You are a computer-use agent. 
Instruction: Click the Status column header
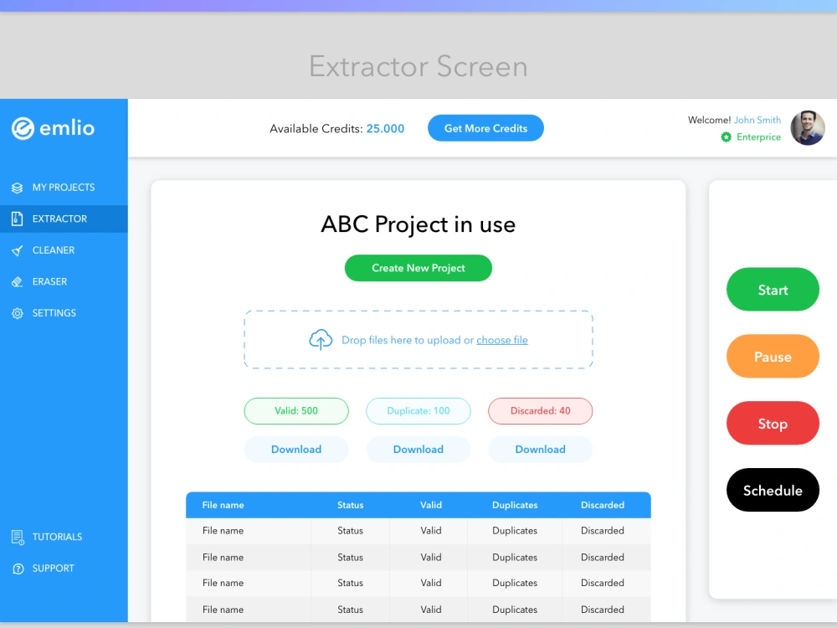tap(350, 505)
